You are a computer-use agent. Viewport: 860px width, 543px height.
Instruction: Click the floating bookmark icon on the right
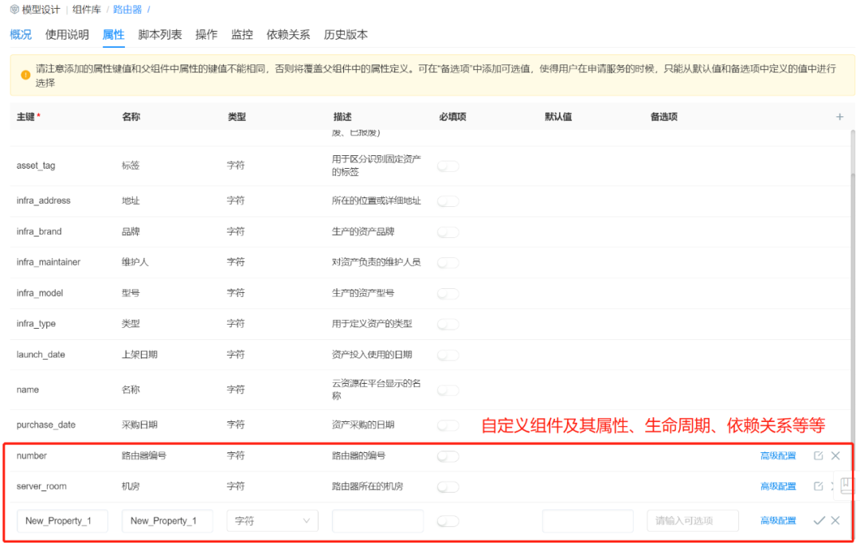click(846, 485)
